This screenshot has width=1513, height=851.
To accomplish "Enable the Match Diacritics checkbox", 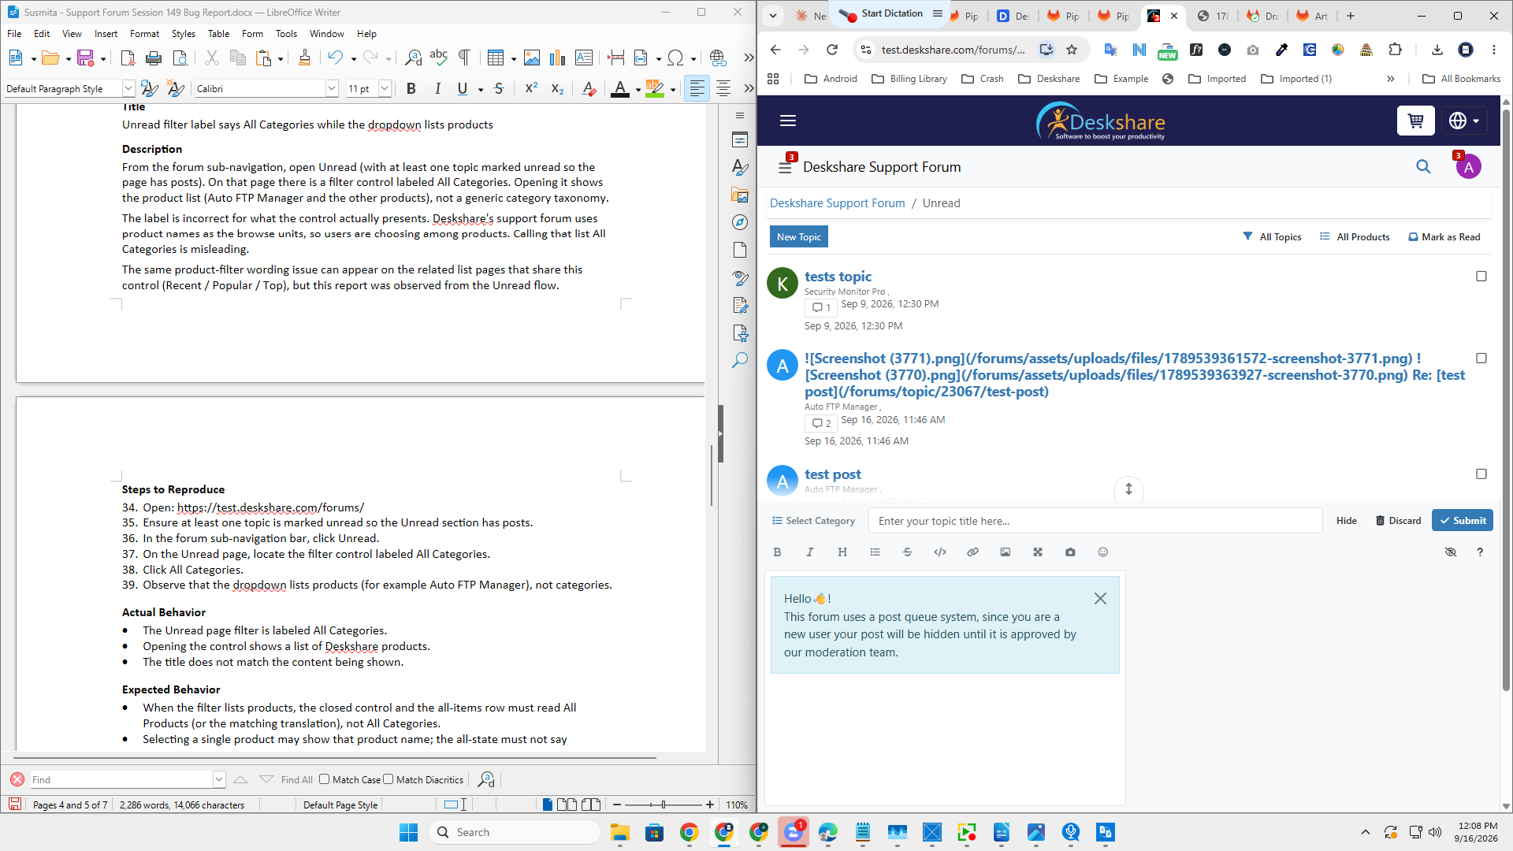I will [388, 779].
